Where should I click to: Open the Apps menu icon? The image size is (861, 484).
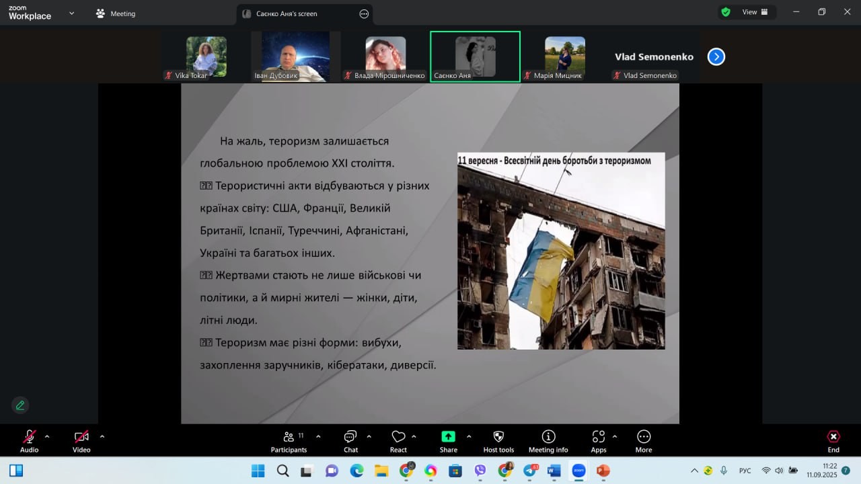click(x=598, y=441)
